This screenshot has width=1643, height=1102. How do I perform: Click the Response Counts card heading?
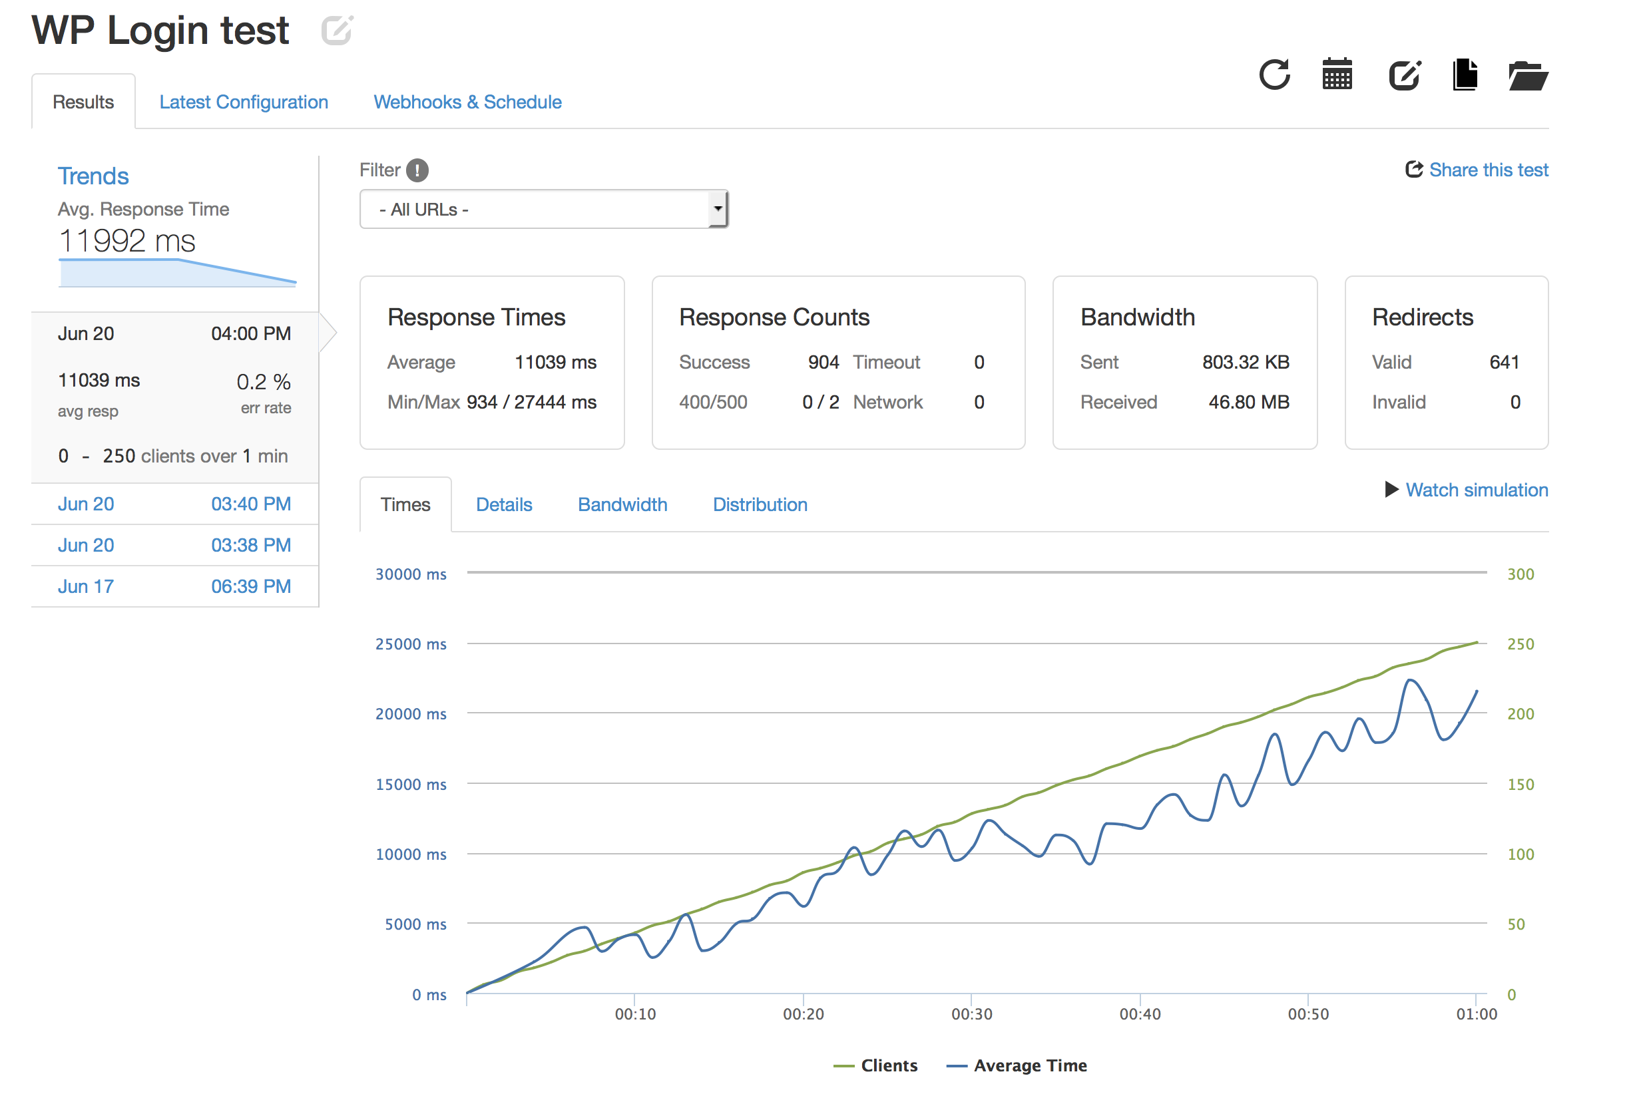pos(774,317)
